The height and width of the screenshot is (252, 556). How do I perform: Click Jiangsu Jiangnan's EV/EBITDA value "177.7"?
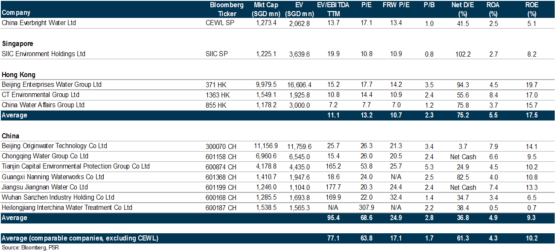coord(333,187)
